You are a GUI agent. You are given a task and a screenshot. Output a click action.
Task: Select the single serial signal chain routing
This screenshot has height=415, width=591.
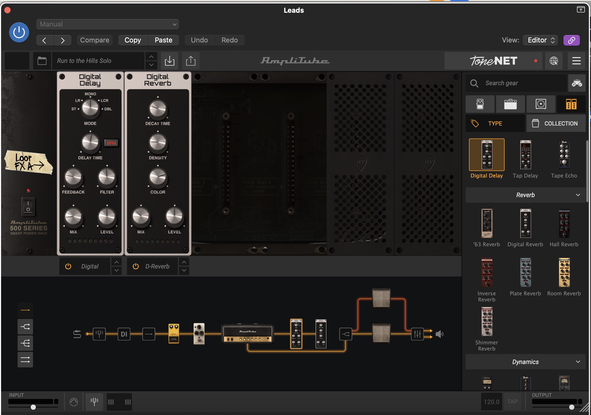(x=25, y=310)
